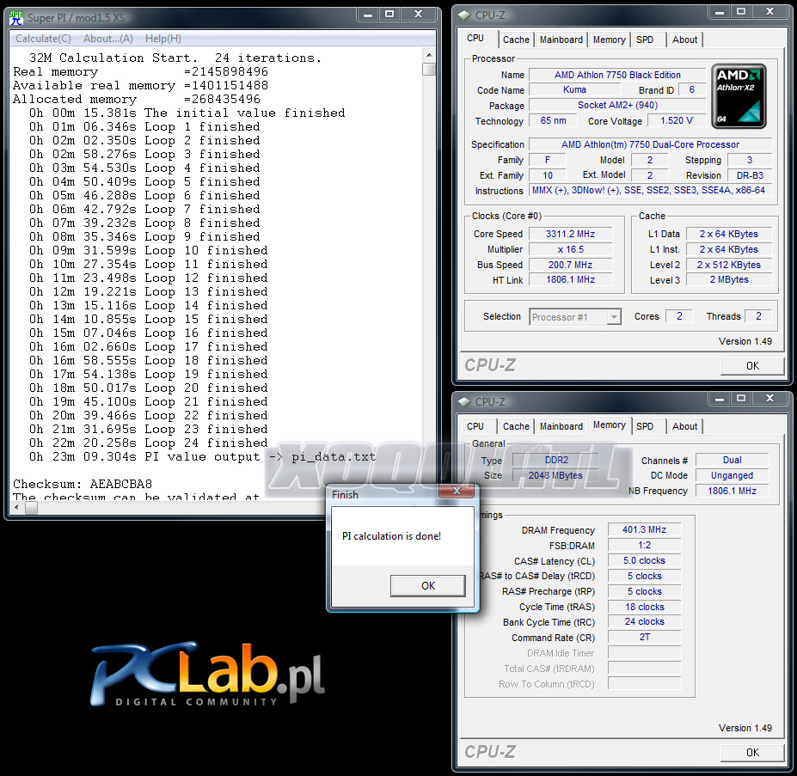797x776 pixels.
Task: Click the Super PI application icon in title bar
Action: [16, 18]
